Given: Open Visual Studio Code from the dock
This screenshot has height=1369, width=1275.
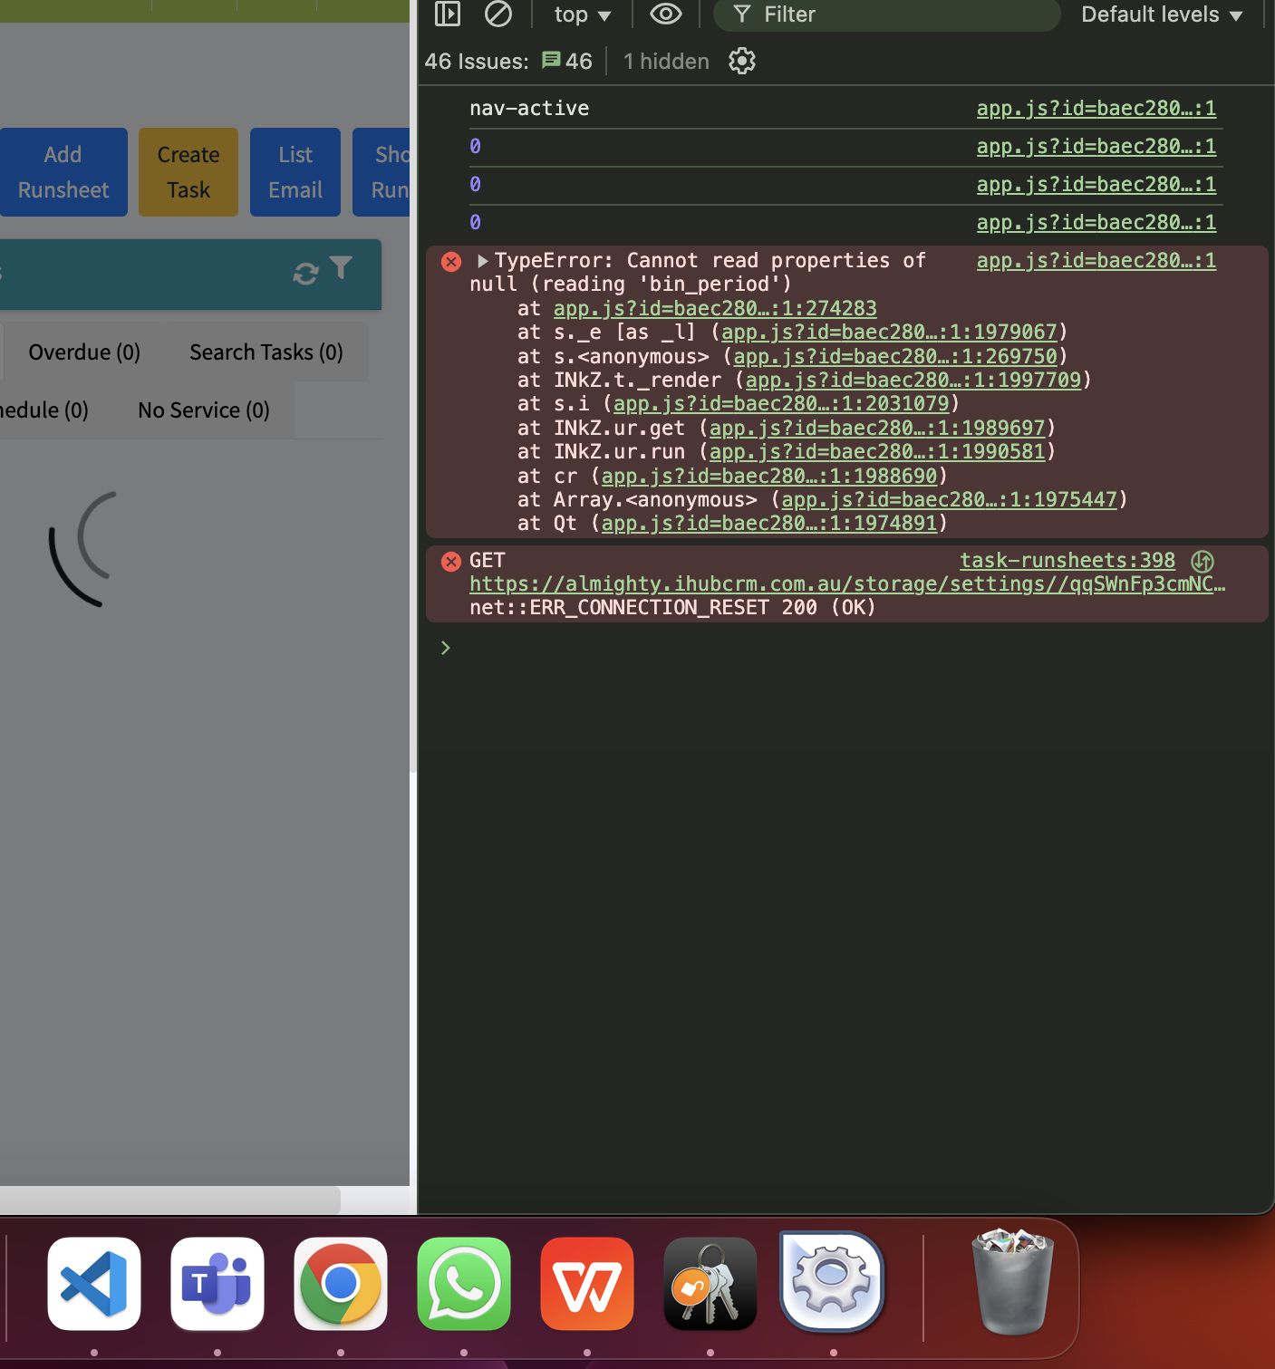Looking at the screenshot, I should tap(94, 1283).
